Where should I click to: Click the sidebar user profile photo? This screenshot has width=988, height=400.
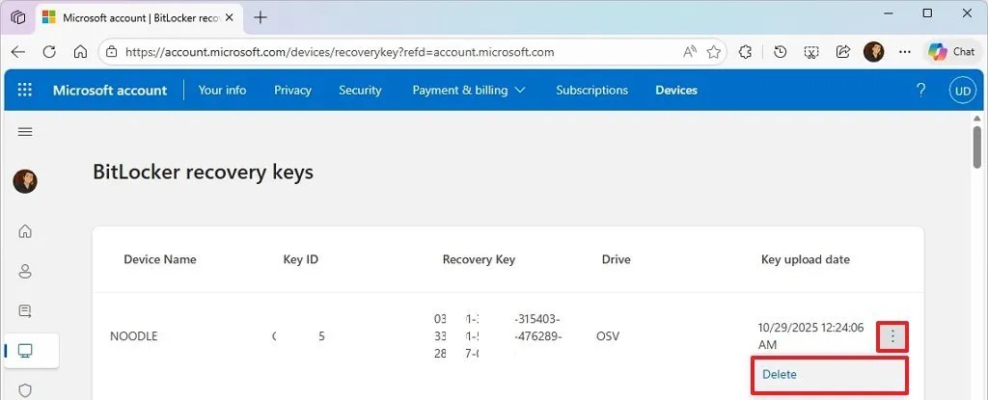tap(25, 181)
